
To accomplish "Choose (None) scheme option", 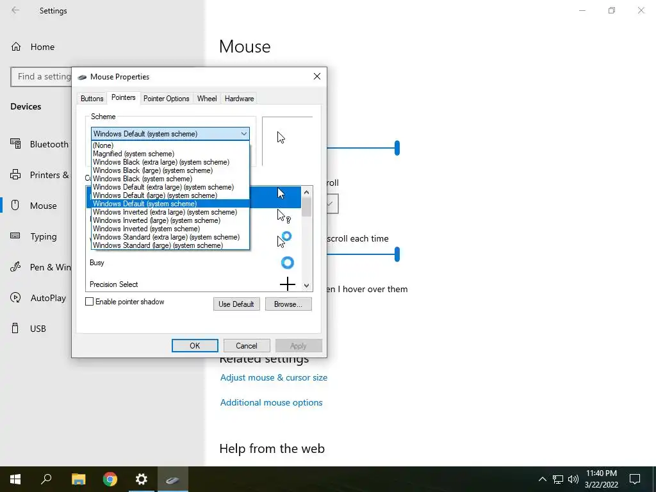I will [170, 145].
